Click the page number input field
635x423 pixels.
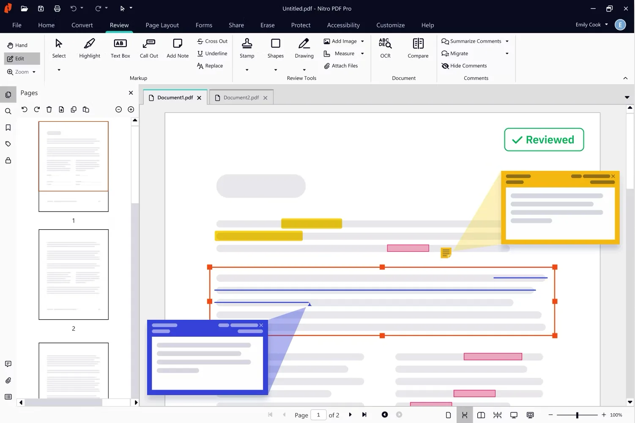[x=318, y=415]
